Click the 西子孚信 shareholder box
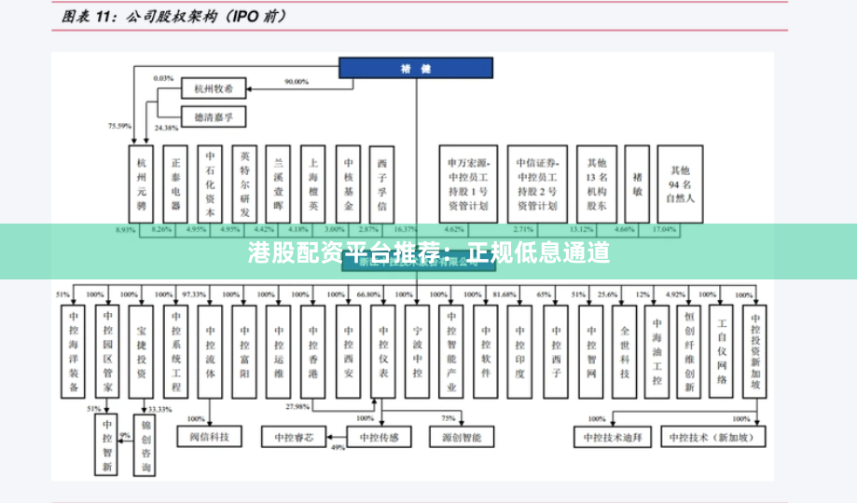The width and height of the screenshot is (857, 503). (382, 184)
